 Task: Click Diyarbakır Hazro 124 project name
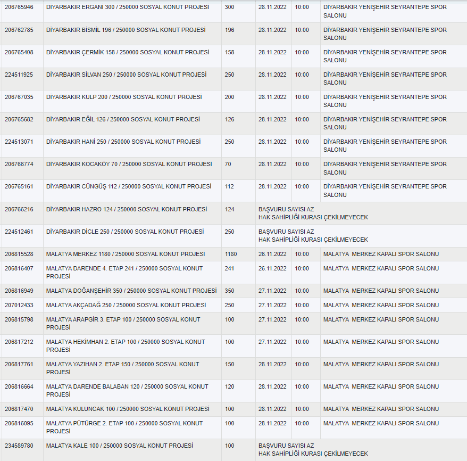click(127, 209)
